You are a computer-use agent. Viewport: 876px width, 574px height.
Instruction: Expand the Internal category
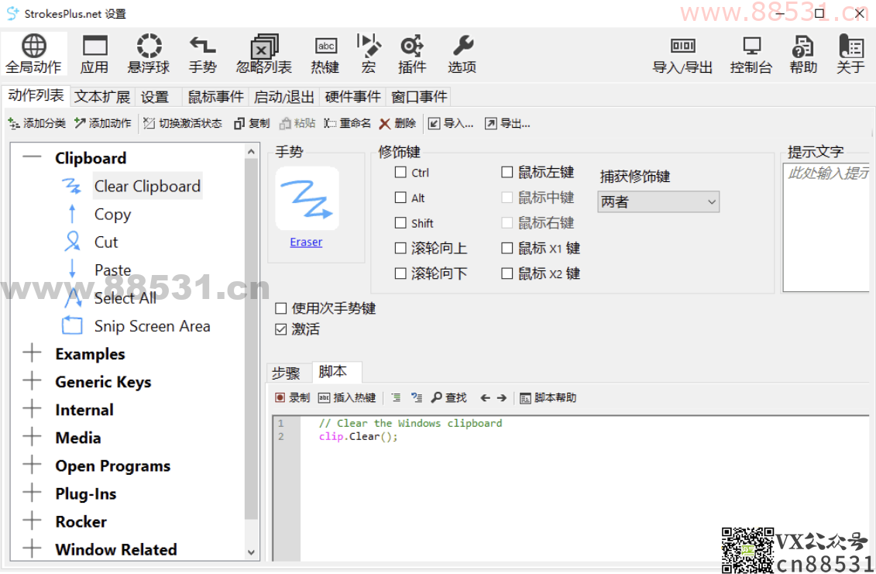pyautogui.click(x=32, y=408)
